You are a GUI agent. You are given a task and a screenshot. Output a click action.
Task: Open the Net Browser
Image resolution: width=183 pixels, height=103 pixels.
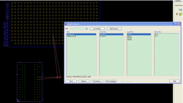click(x=114, y=29)
